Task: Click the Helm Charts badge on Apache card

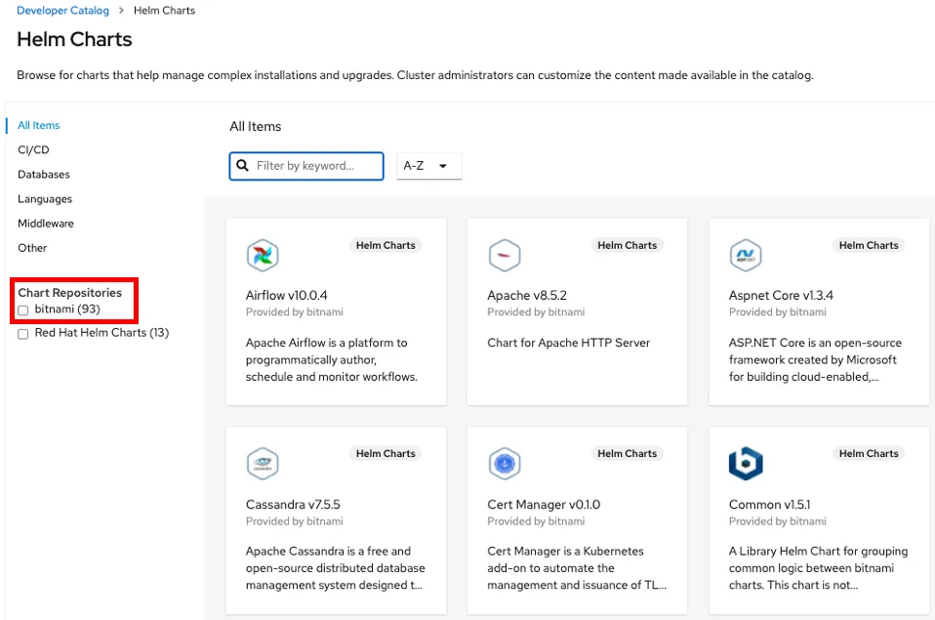Action: click(x=627, y=246)
